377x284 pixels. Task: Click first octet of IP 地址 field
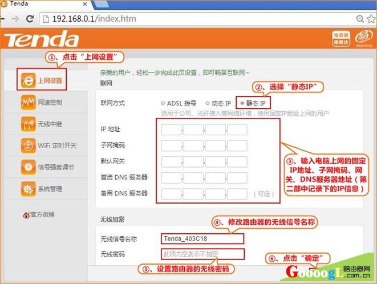171,130
